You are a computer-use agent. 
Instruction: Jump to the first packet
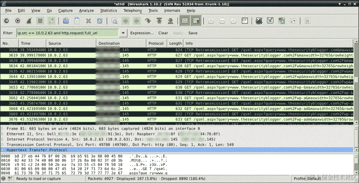point(159,21)
